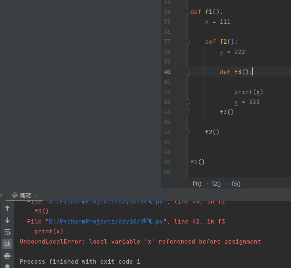Click fold end marker on line 46
This screenshot has width=291, height=268.
(x=188, y=132)
